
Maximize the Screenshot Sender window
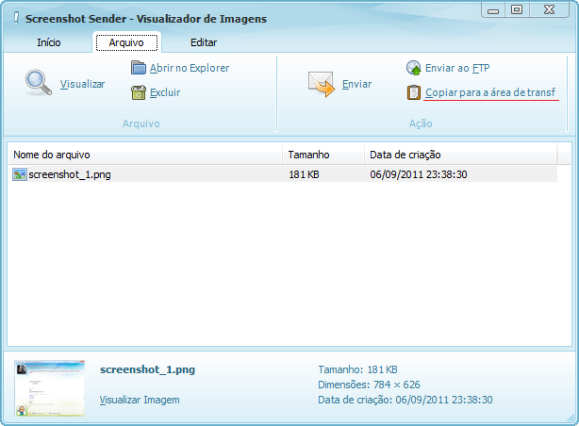(517, 10)
